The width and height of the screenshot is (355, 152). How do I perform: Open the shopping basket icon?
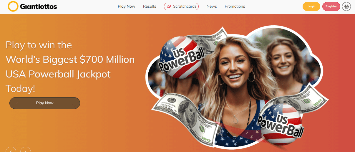pos(346,6)
